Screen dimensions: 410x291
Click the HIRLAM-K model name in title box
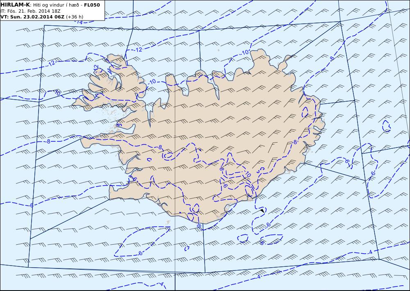pyautogui.click(x=15, y=5)
